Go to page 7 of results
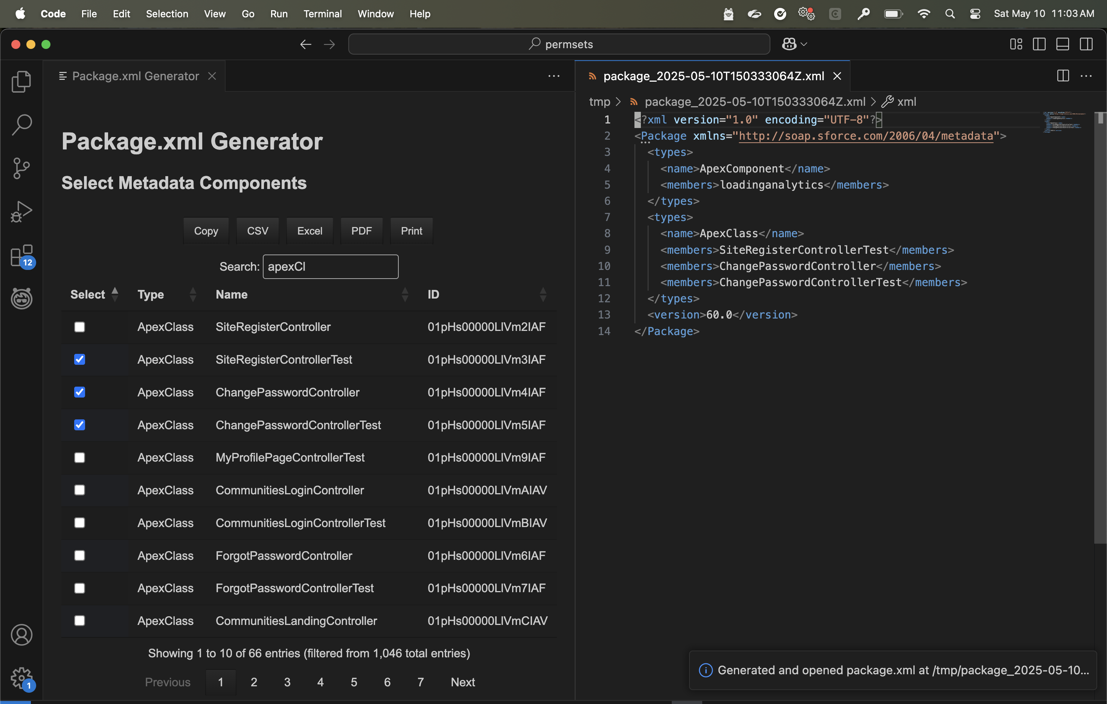 420,682
